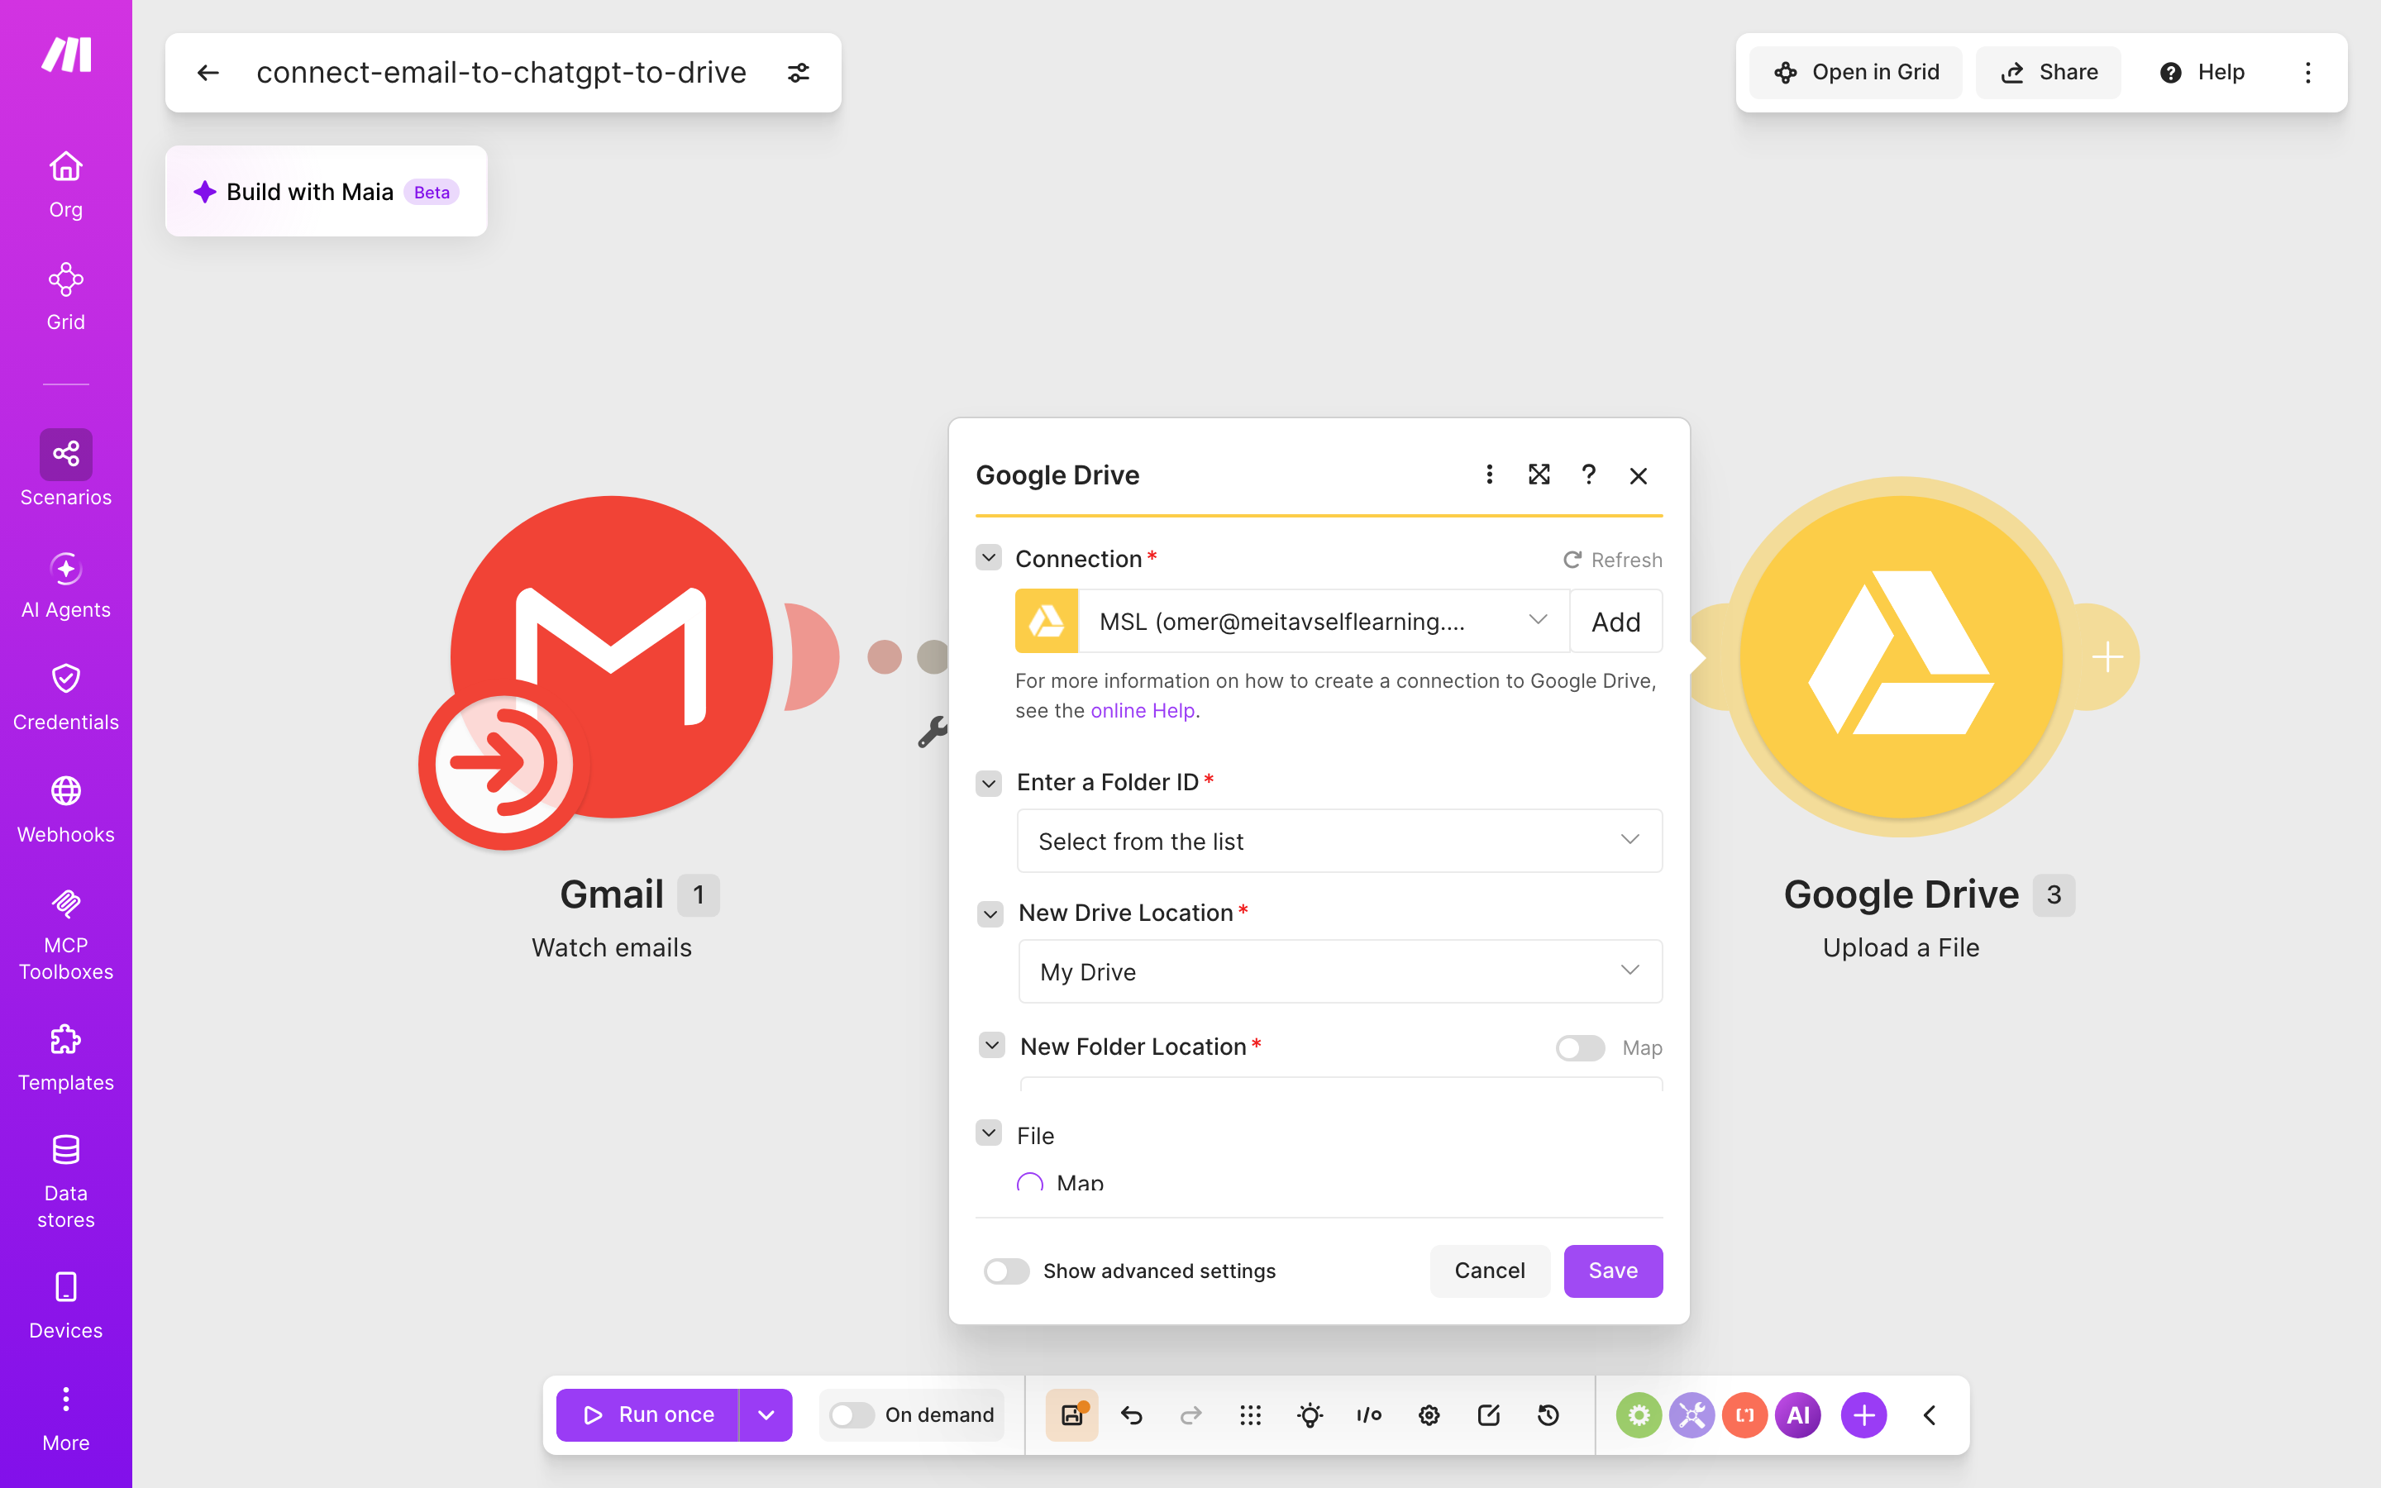Open Google Drive dialog three-dot menu

click(1490, 475)
